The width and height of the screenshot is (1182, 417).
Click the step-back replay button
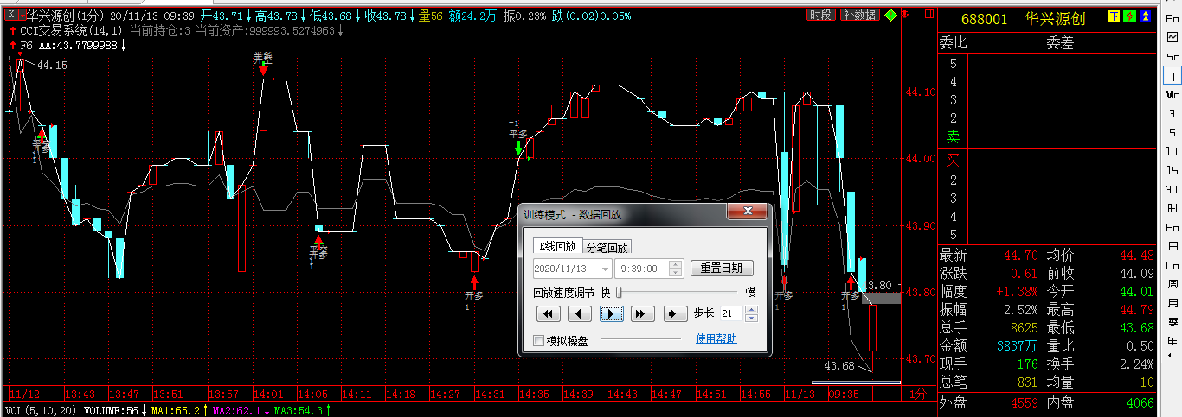pos(580,313)
